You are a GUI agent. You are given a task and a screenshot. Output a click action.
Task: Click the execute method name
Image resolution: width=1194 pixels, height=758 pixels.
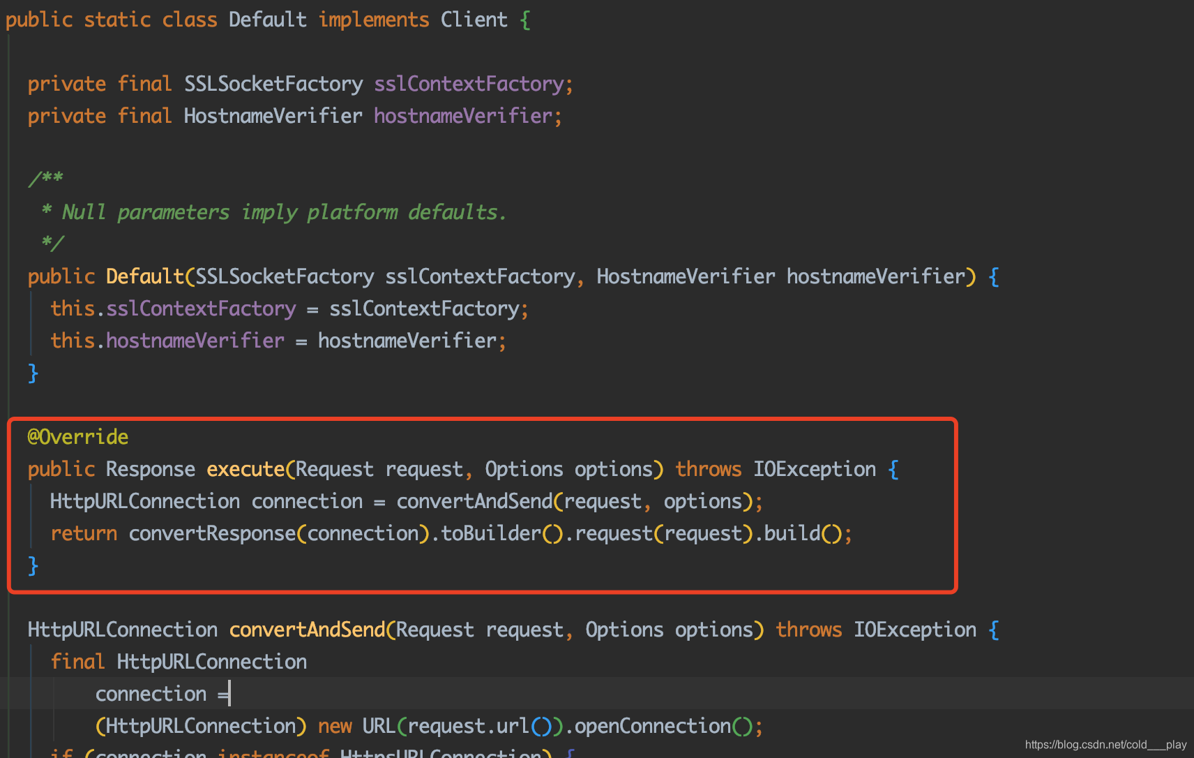tap(245, 469)
